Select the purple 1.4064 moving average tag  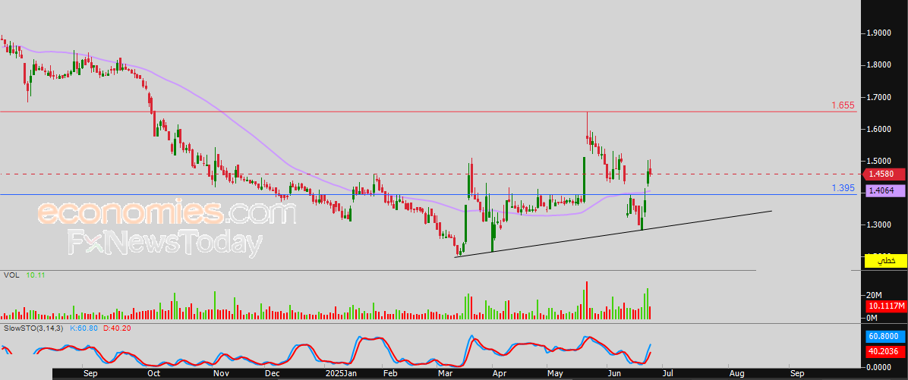click(884, 190)
